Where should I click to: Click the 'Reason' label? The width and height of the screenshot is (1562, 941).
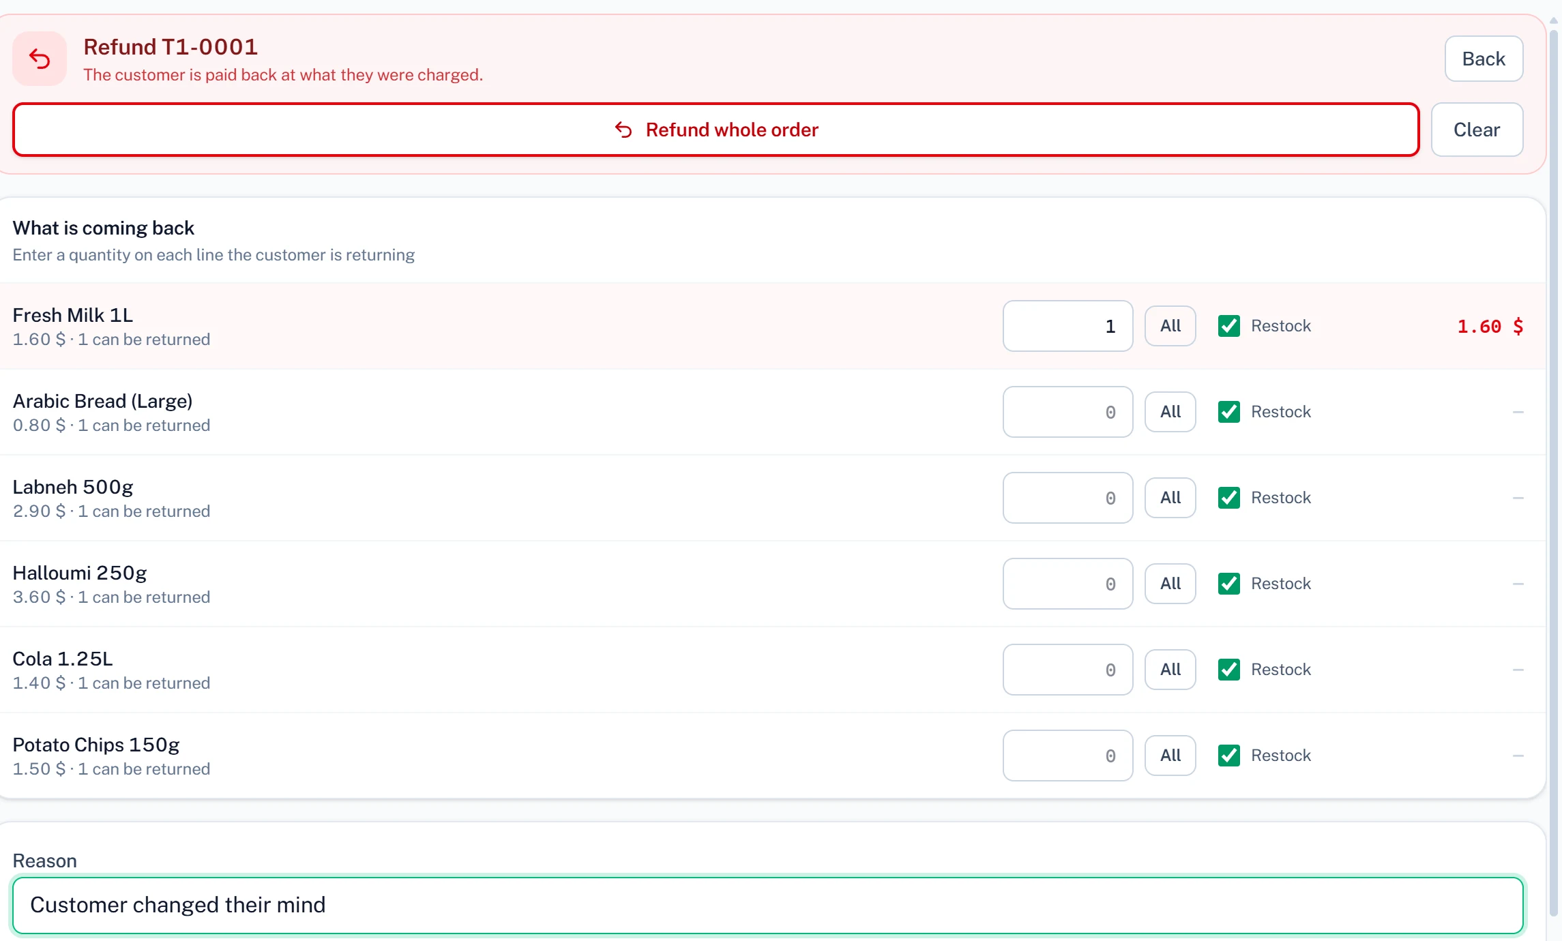coord(45,861)
